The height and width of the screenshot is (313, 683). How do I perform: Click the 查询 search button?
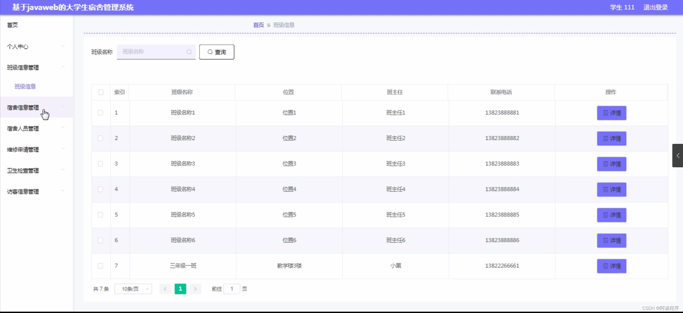click(217, 52)
